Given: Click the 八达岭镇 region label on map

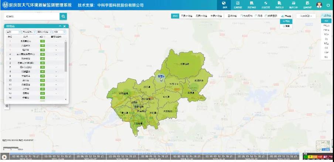Looking at the screenshot, I should [138, 123].
